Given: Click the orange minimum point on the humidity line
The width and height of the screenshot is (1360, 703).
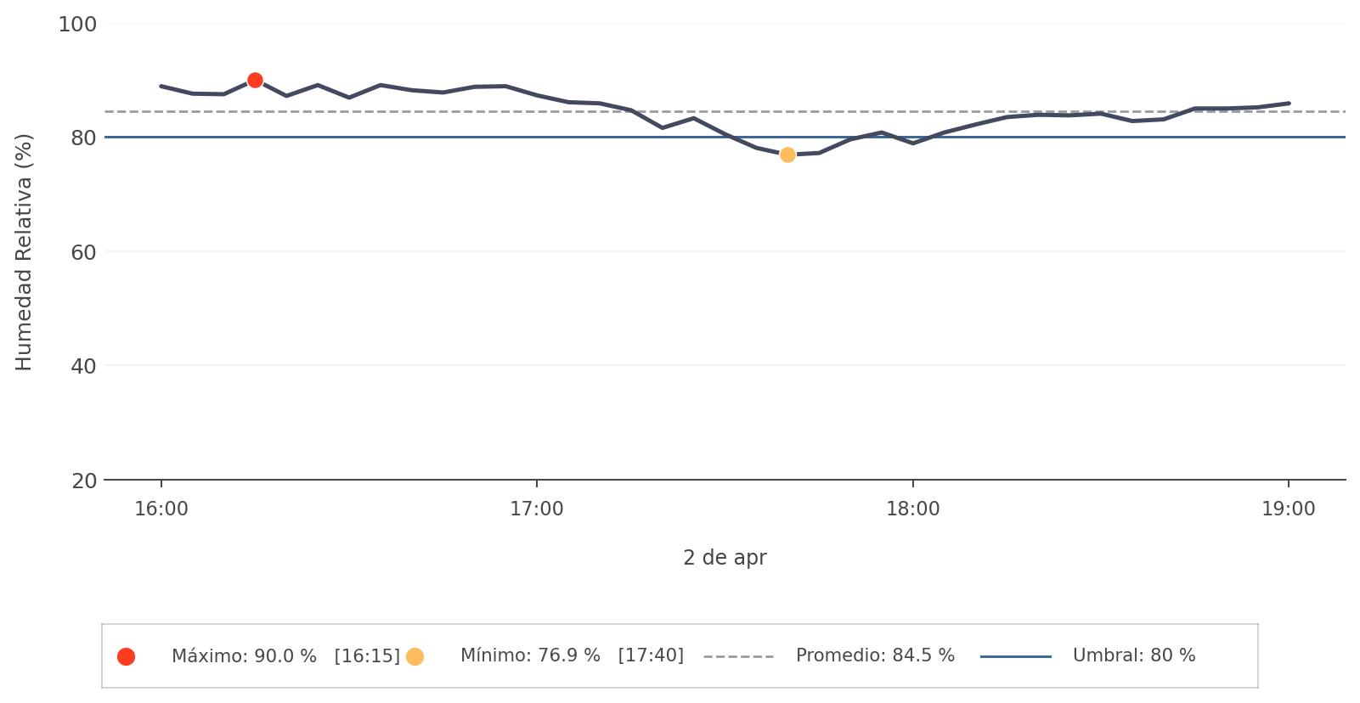Looking at the screenshot, I should click(787, 155).
